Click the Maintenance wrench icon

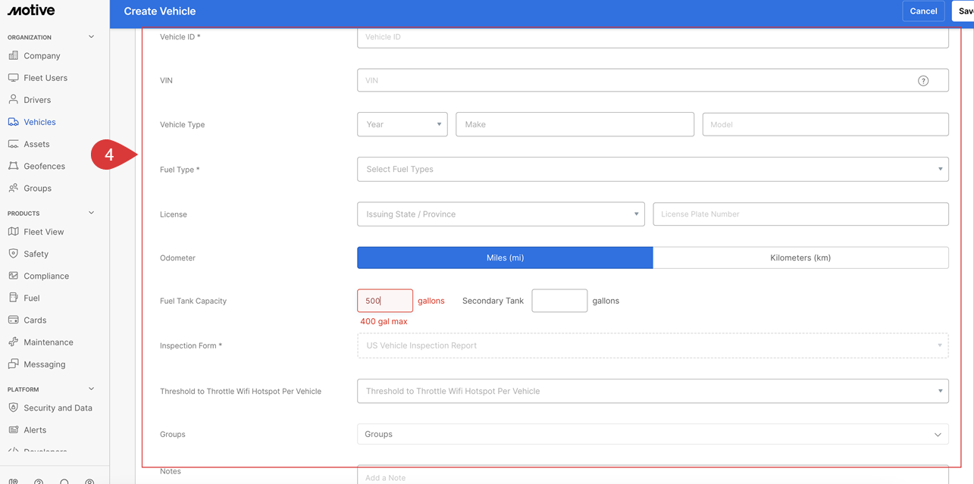(13, 342)
